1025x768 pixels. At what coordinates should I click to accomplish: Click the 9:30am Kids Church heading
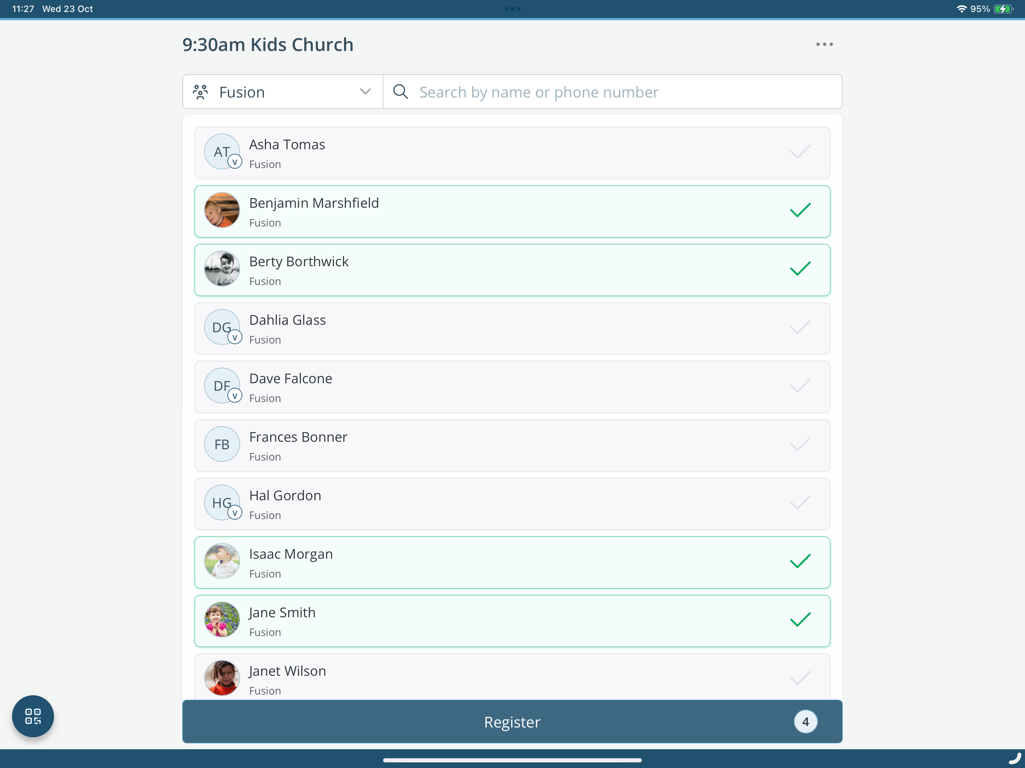pos(268,45)
